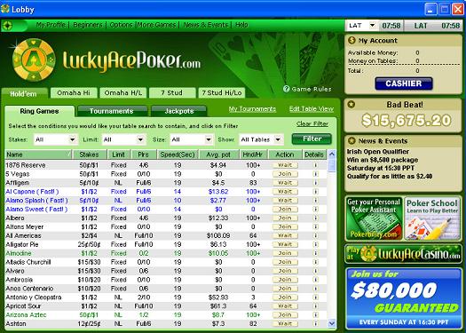The width and height of the screenshot is (466, 333).
Task: Open the $80,000 Guaranteed promotion banner
Action: [x=404, y=298]
